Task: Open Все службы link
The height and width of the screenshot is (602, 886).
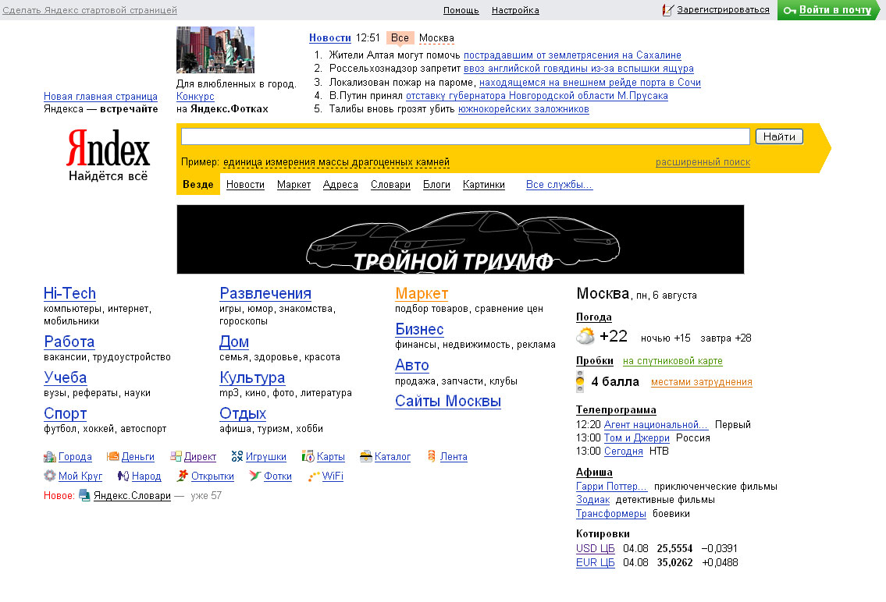Action: tap(560, 185)
